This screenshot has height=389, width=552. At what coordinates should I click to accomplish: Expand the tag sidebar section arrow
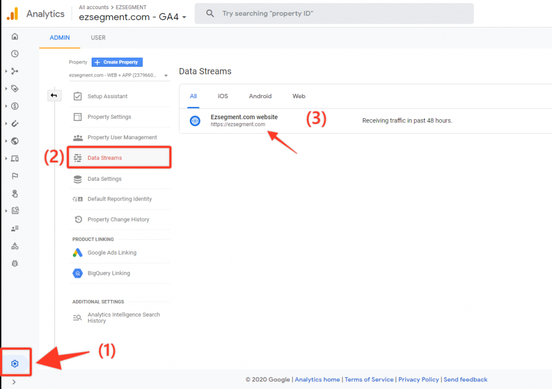click(x=6, y=88)
